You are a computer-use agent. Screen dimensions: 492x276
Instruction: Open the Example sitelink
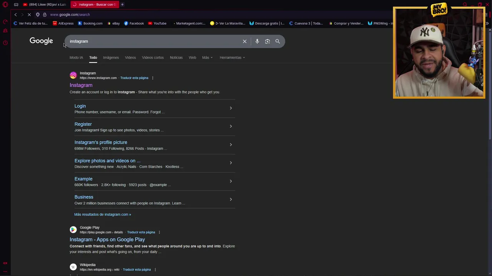pos(83,179)
